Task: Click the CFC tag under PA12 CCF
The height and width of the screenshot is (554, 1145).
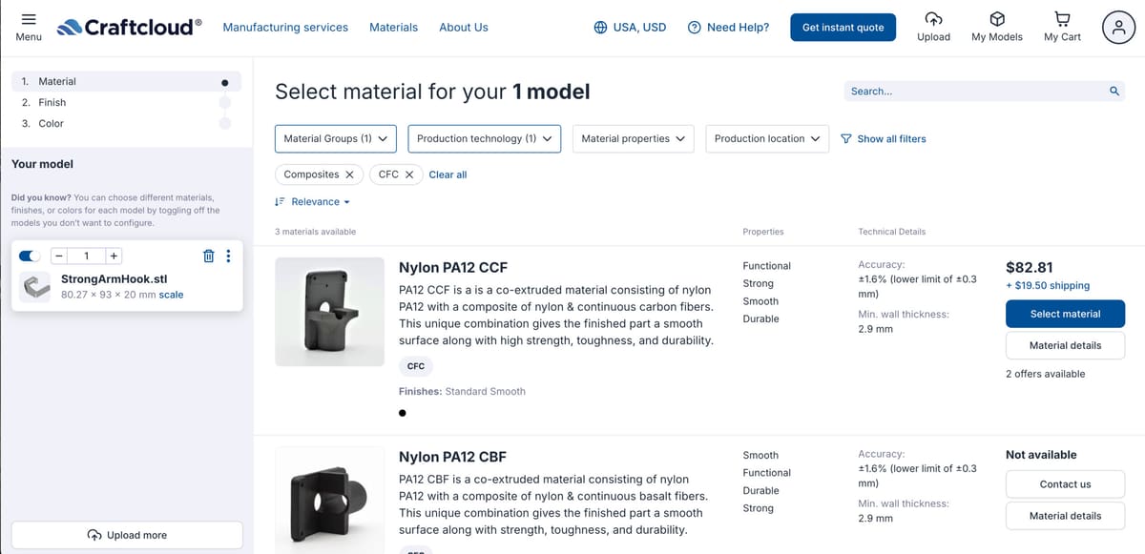Action: 416,366
